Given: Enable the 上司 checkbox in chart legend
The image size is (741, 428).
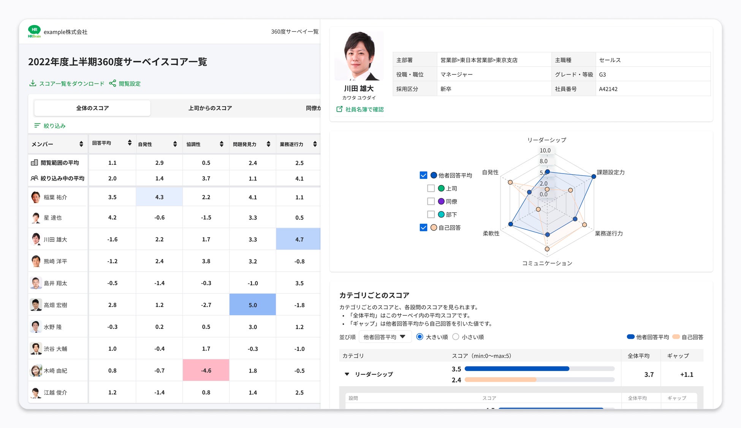Looking at the screenshot, I should [431, 188].
